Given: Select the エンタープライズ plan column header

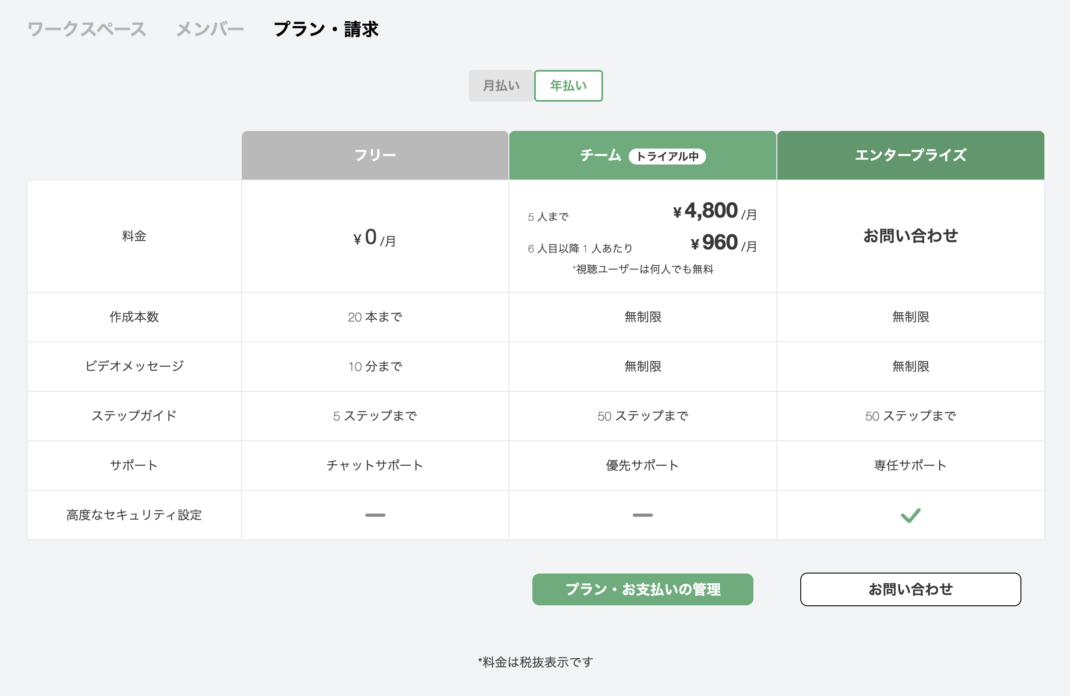Looking at the screenshot, I should [x=910, y=155].
